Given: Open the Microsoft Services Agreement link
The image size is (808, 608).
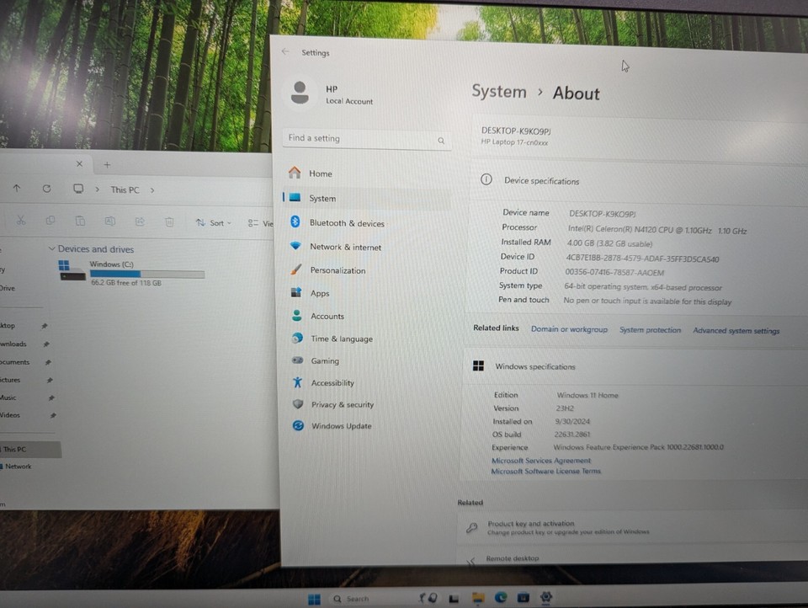Looking at the screenshot, I should [x=541, y=461].
